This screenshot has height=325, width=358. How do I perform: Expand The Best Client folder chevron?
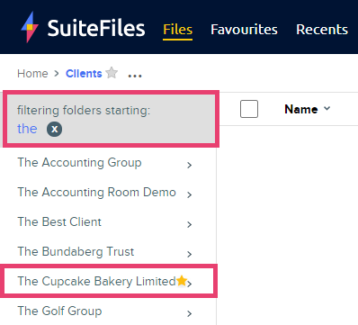coord(189,224)
